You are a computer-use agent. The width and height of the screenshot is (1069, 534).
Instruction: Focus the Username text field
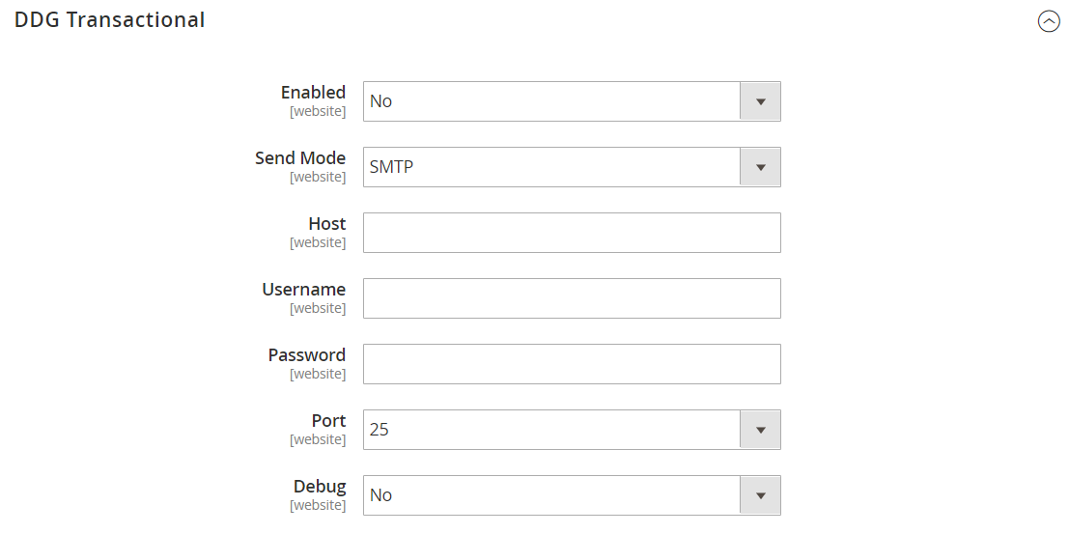click(572, 298)
